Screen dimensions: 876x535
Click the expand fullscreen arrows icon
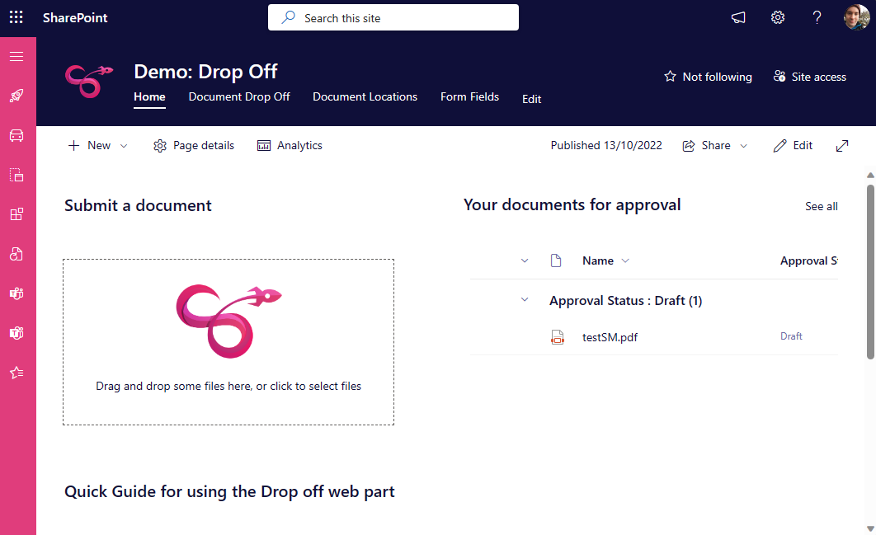pos(842,145)
